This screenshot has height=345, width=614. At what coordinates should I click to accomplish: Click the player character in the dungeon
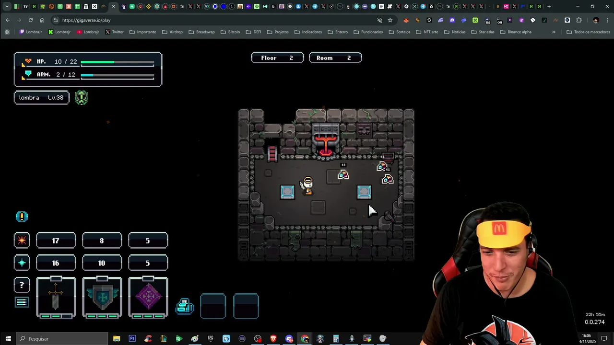coord(307,185)
